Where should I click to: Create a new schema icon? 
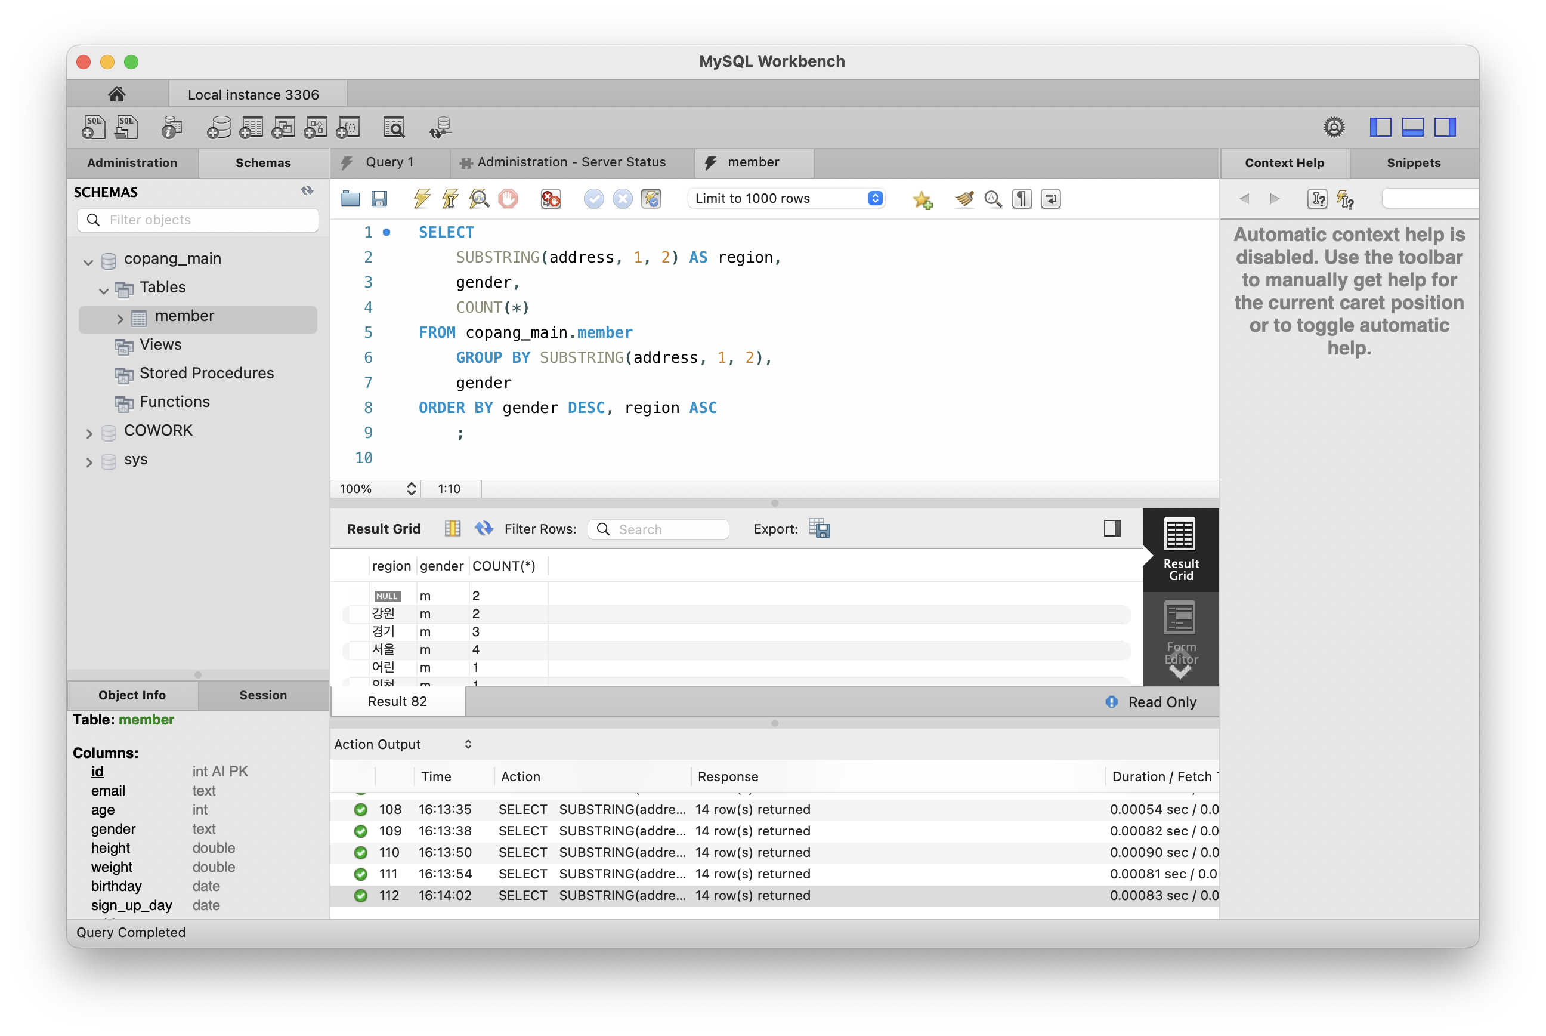[218, 127]
